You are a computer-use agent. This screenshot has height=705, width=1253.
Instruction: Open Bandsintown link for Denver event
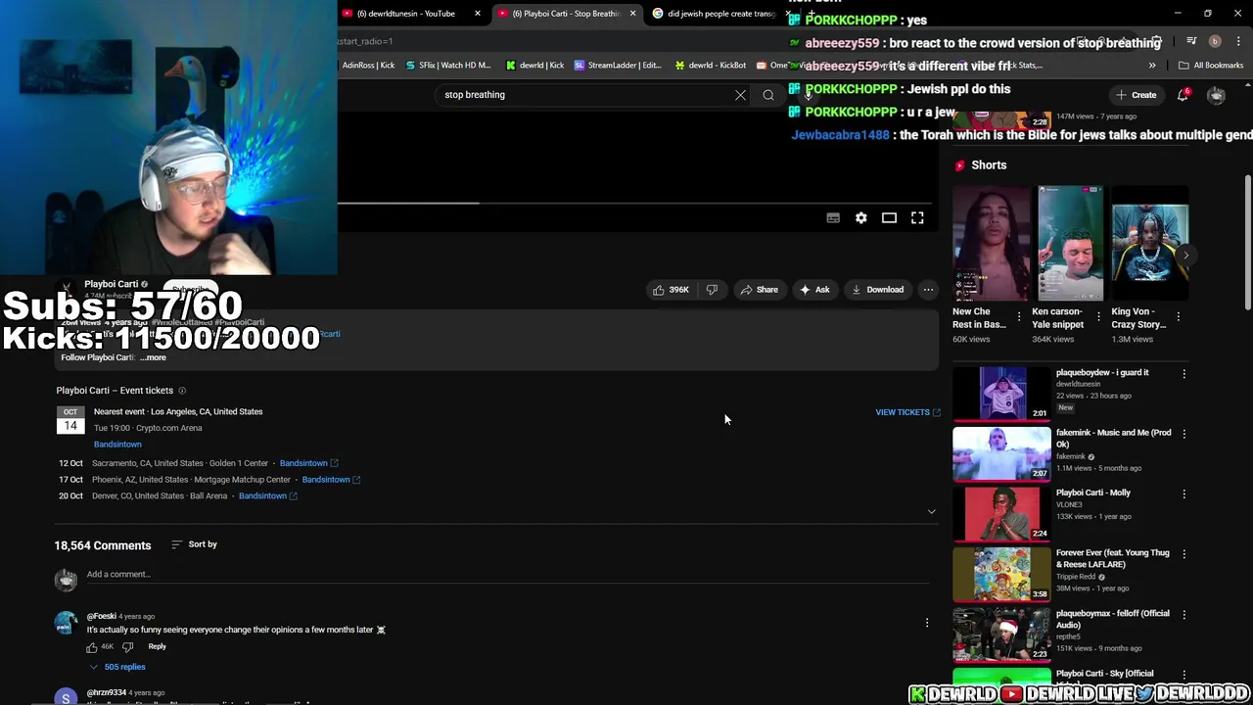[x=268, y=496]
